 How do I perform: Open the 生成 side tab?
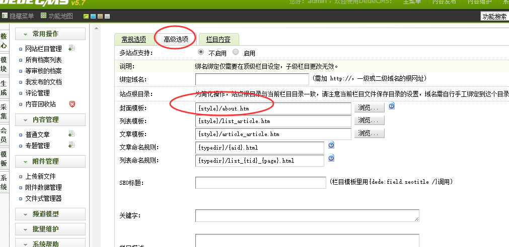click(4, 88)
